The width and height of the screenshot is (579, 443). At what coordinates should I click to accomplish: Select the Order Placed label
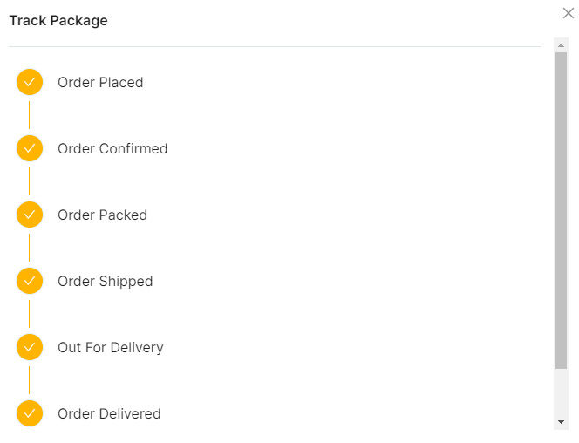point(100,83)
